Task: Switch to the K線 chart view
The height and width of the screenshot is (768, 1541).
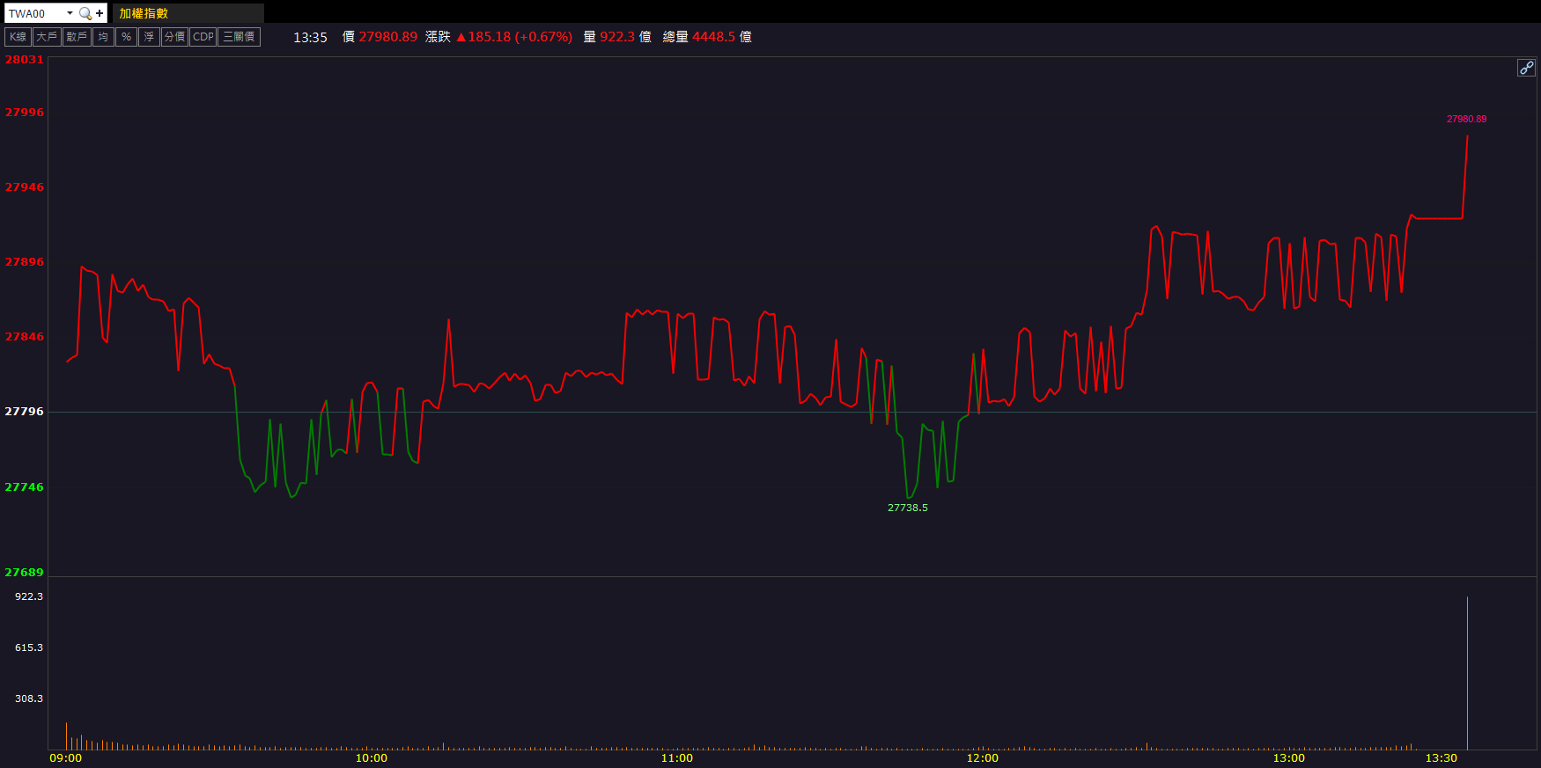Action: (x=18, y=37)
